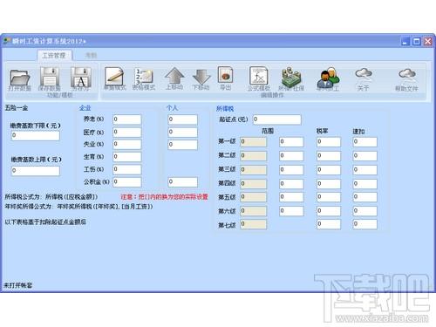Click the enterprise 医疗 (%) input field
The height and width of the screenshot is (327, 436).
tap(127, 133)
